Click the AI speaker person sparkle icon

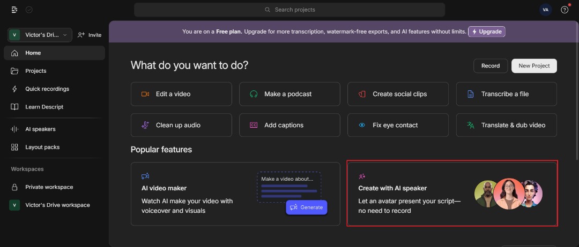[x=362, y=176]
